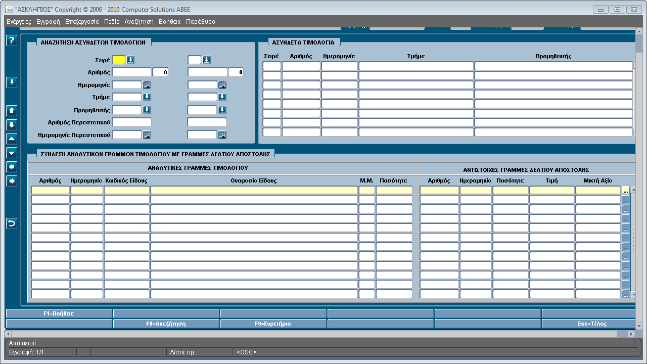This screenshot has height=364, width=647.
Task: Click the Τιμή column header
Action: (x=552, y=180)
